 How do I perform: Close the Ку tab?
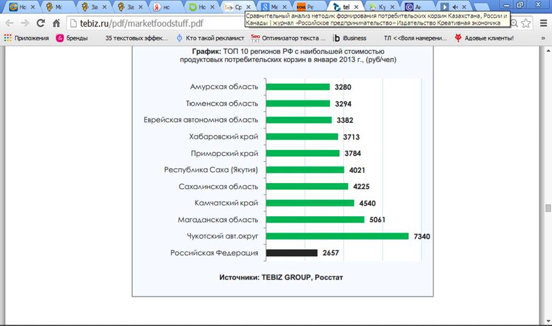392,7
